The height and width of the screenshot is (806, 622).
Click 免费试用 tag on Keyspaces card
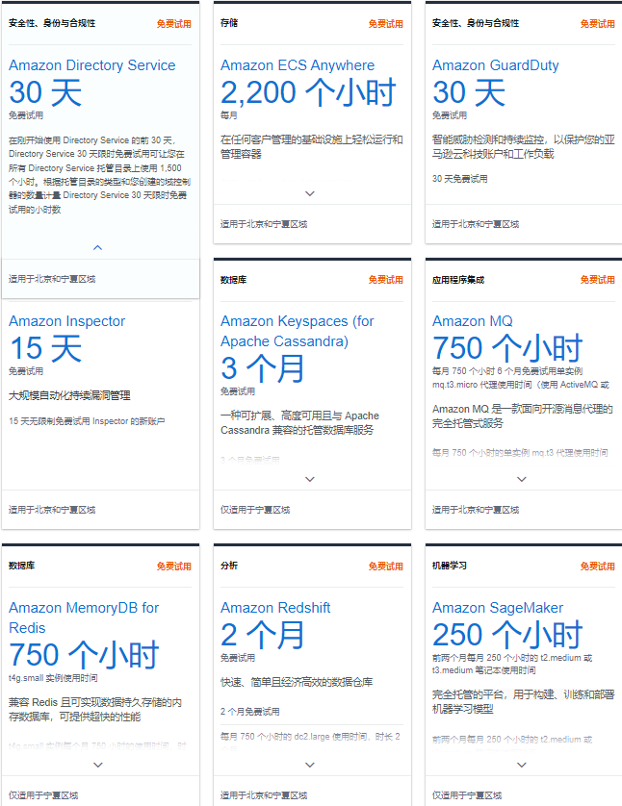coord(386,280)
